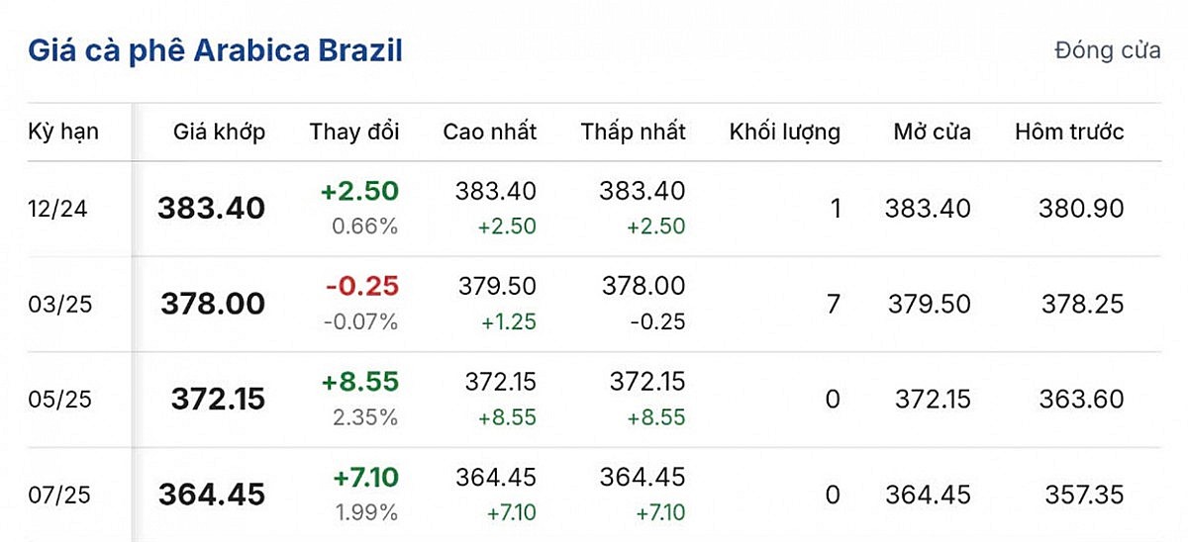1188x542 pixels.
Task: Click the 'Đóng cửa' status label
Action: (1107, 51)
